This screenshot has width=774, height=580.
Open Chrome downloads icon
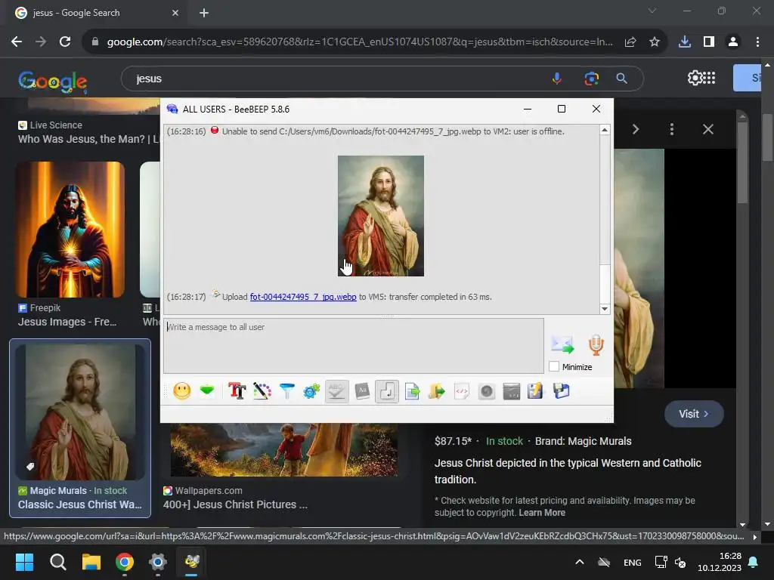click(x=685, y=42)
